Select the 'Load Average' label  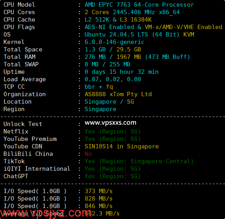[25, 79]
